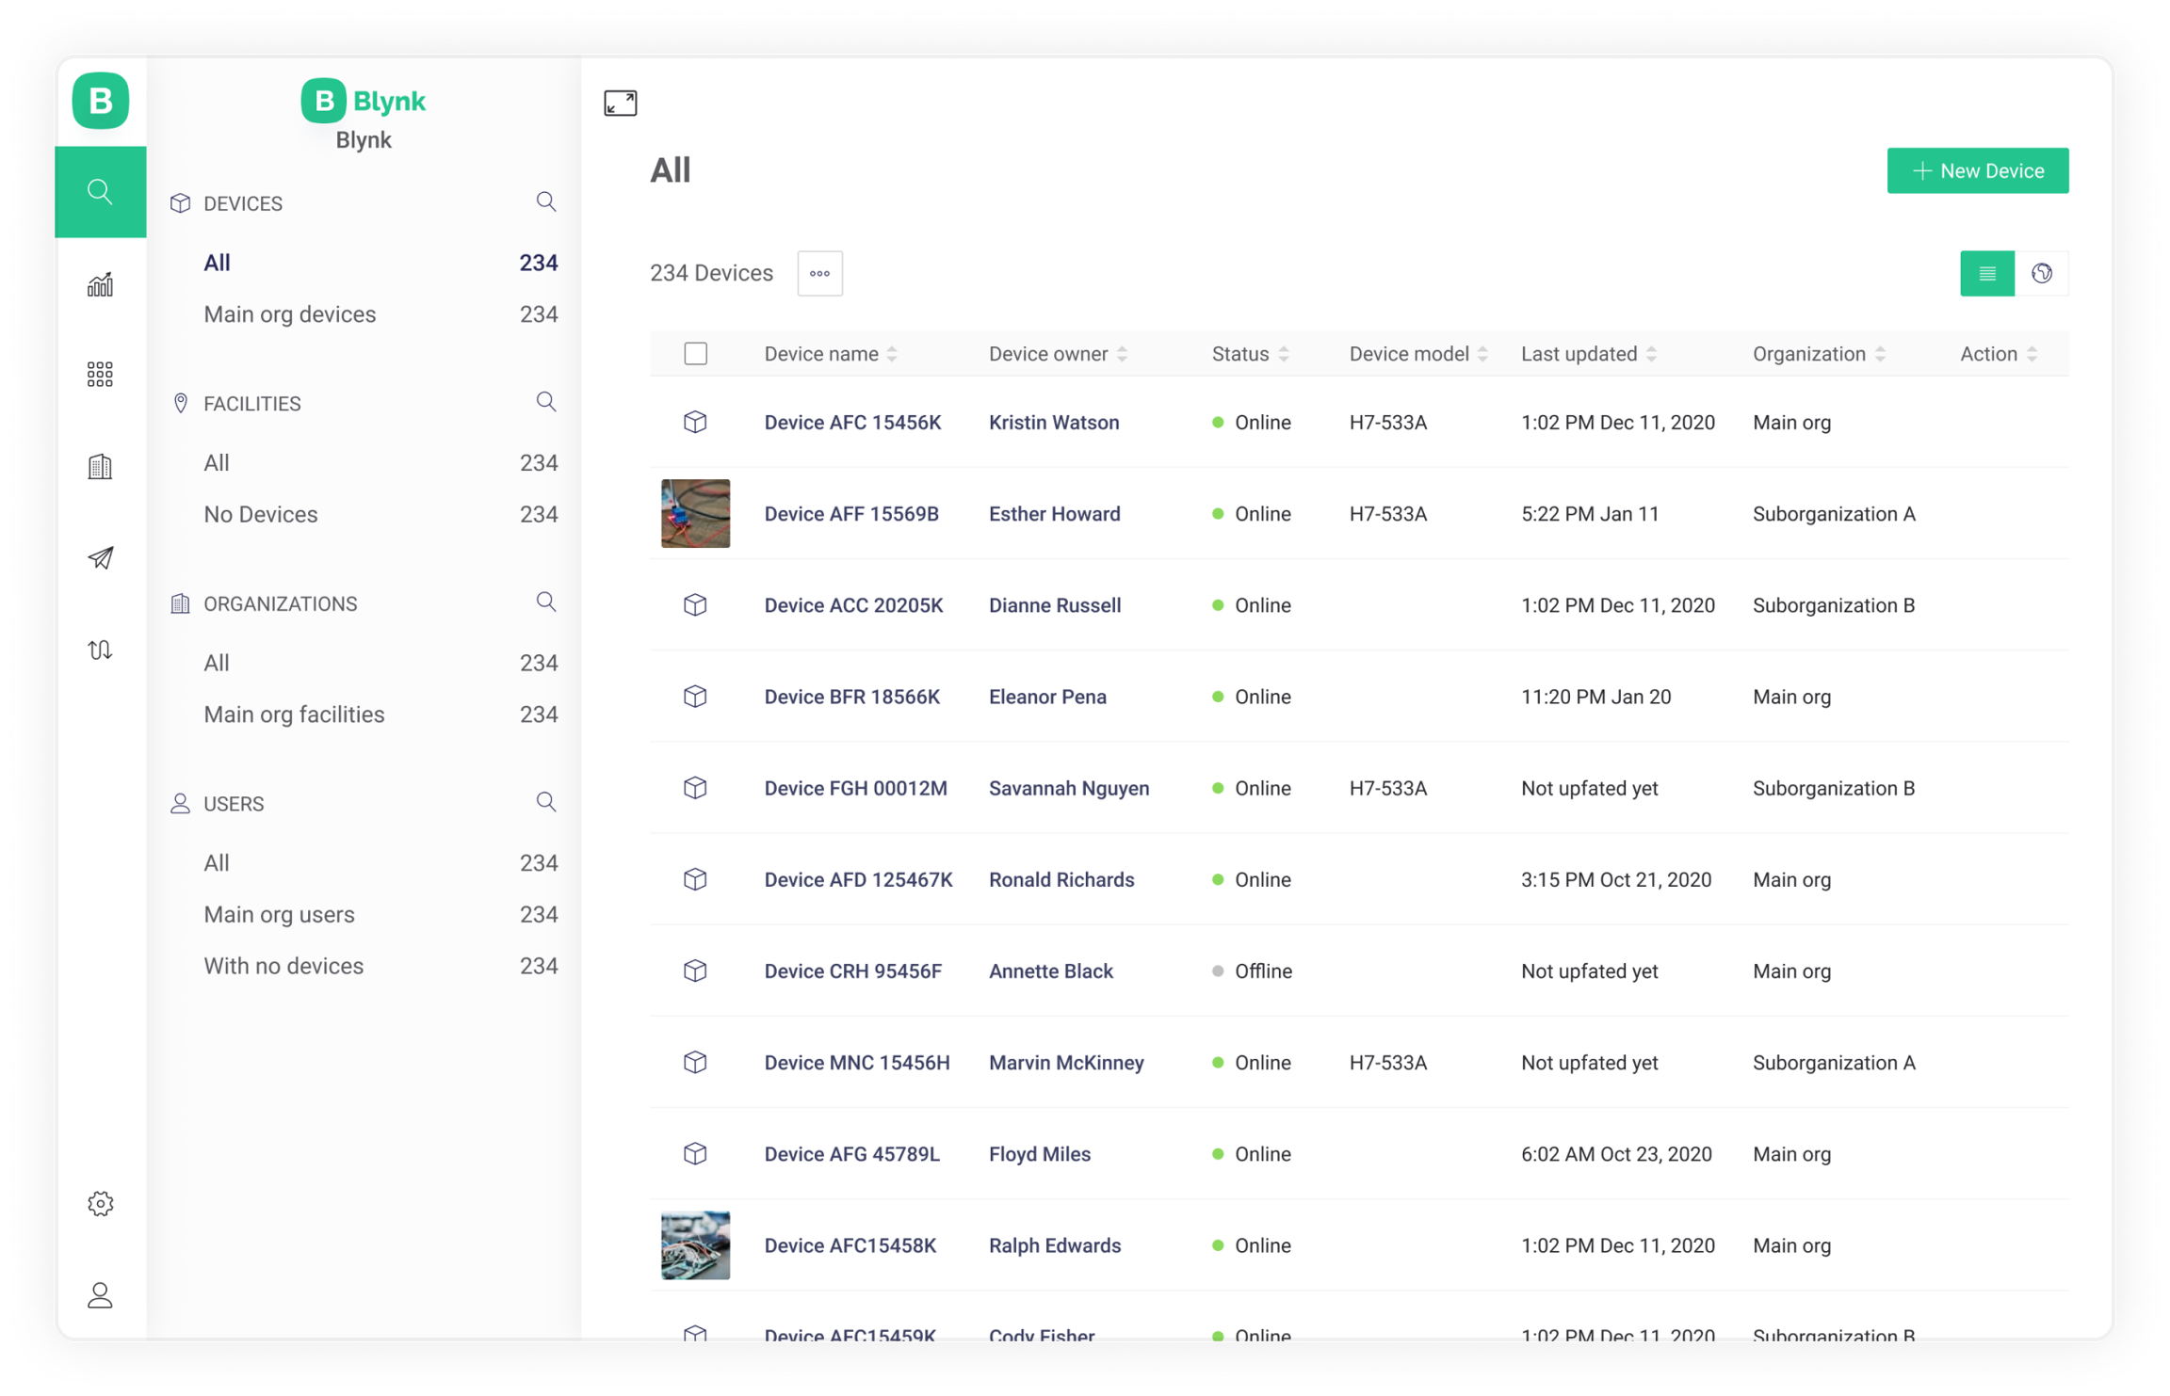The height and width of the screenshot is (1396, 2170).
Task: Open the analytics chart sidebar icon
Action: tap(100, 283)
